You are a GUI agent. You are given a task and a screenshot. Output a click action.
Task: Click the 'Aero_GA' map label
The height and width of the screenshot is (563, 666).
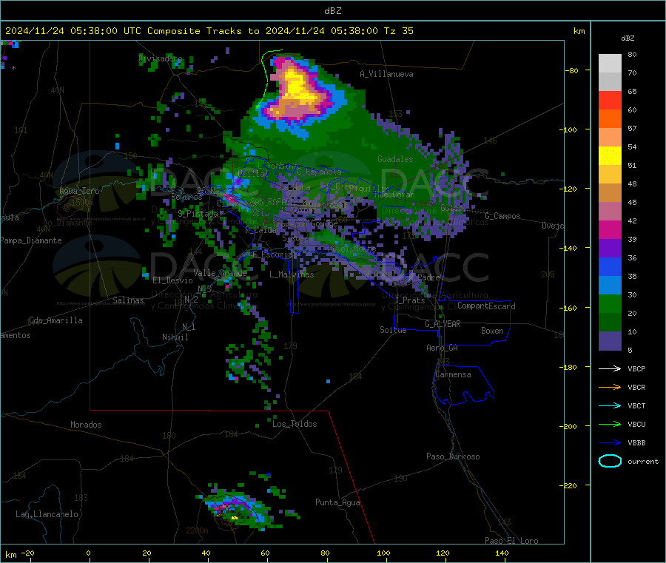pos(443,348)
